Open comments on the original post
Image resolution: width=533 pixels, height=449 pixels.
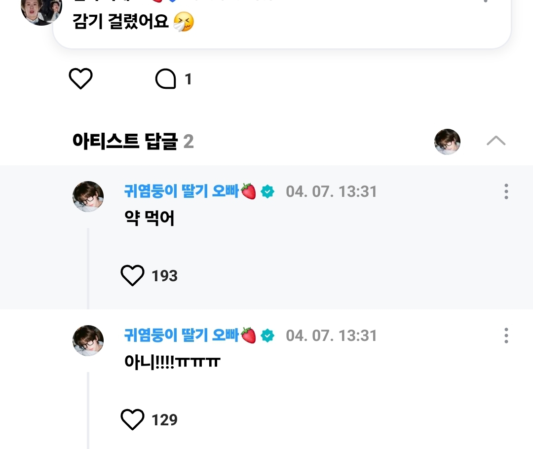point(166,79)
